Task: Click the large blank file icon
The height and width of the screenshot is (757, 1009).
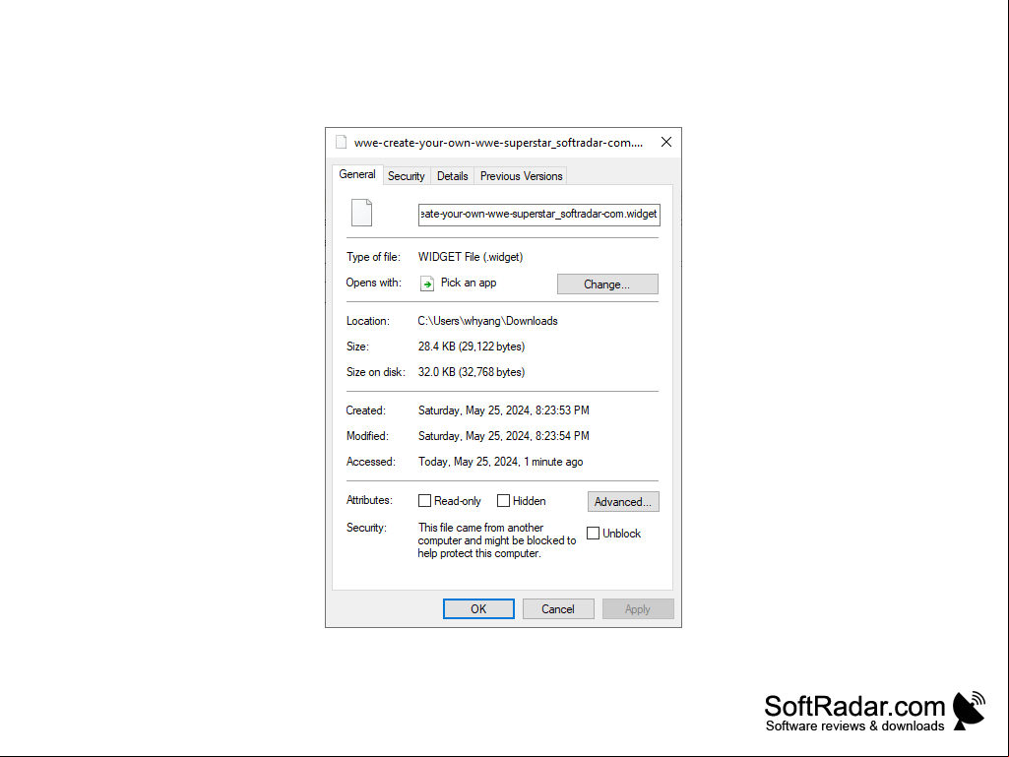Action: [x=361, y=213]
